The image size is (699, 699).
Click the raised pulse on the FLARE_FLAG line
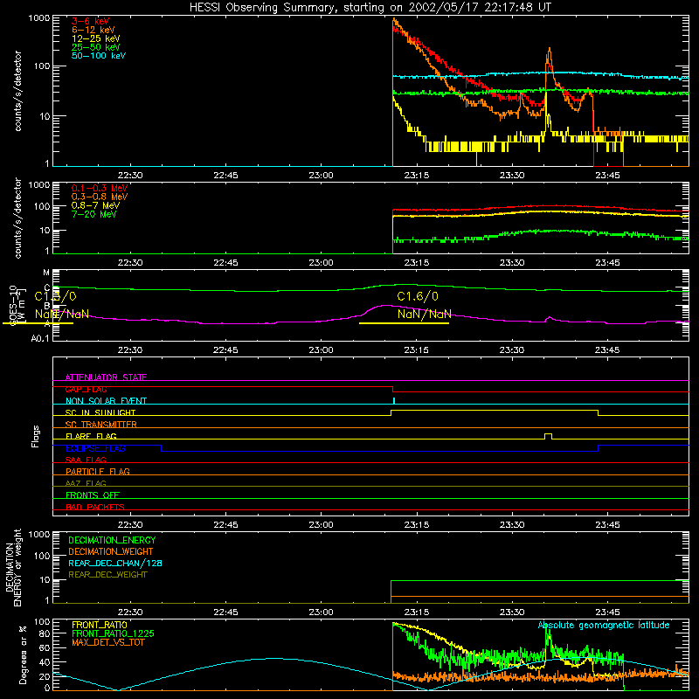549,436
